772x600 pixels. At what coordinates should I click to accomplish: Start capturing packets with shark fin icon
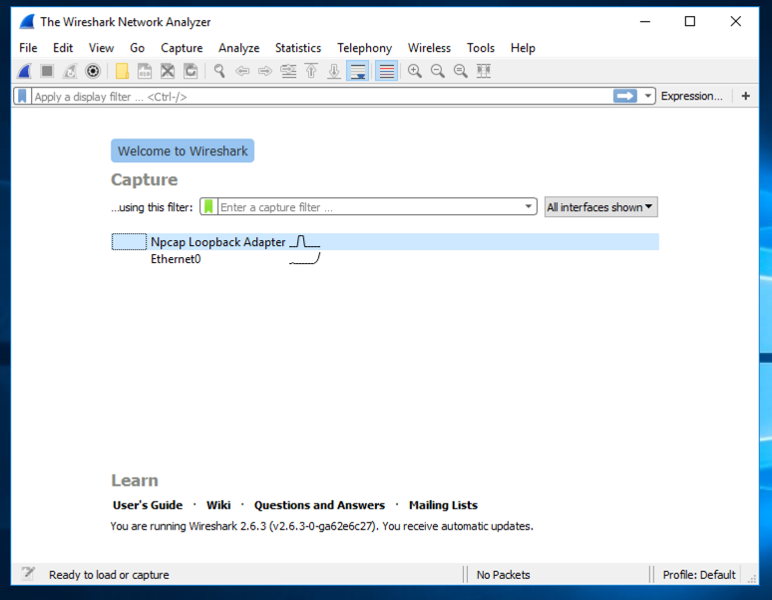pos(24,72)
